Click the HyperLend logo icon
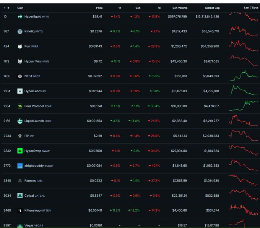 click(x=20, y=91)
